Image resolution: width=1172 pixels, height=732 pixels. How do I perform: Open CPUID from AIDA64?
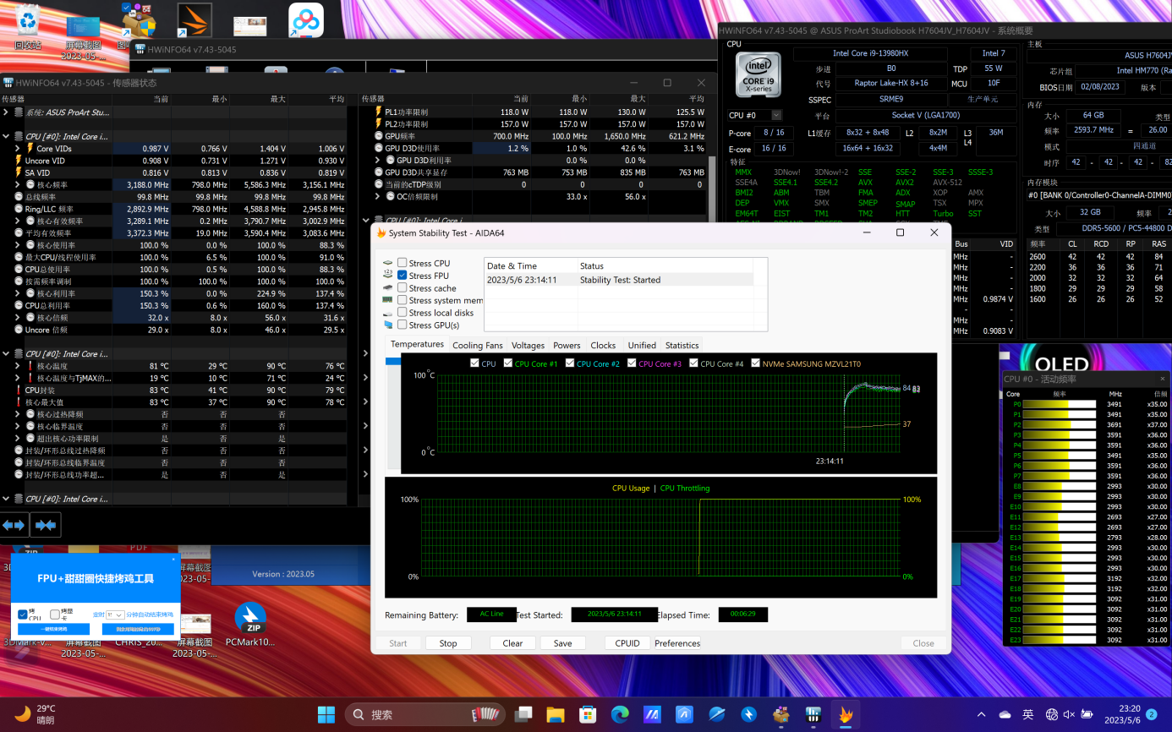627,643
